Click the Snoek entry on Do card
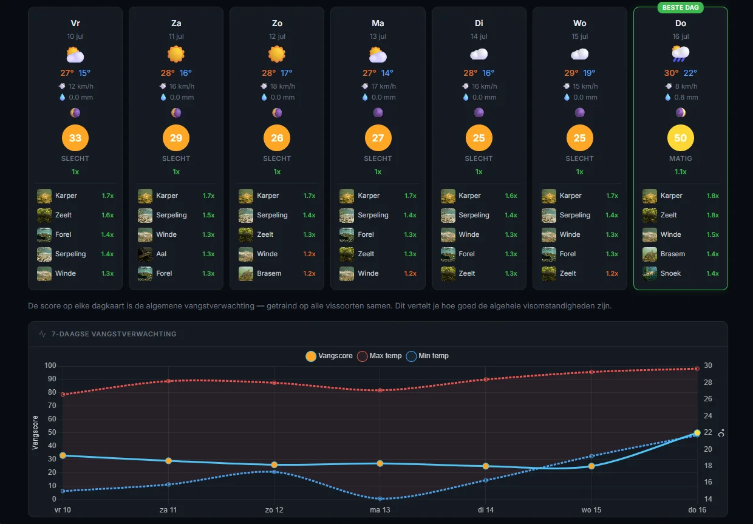The image size is (753, 524). [x=680, y=273]
